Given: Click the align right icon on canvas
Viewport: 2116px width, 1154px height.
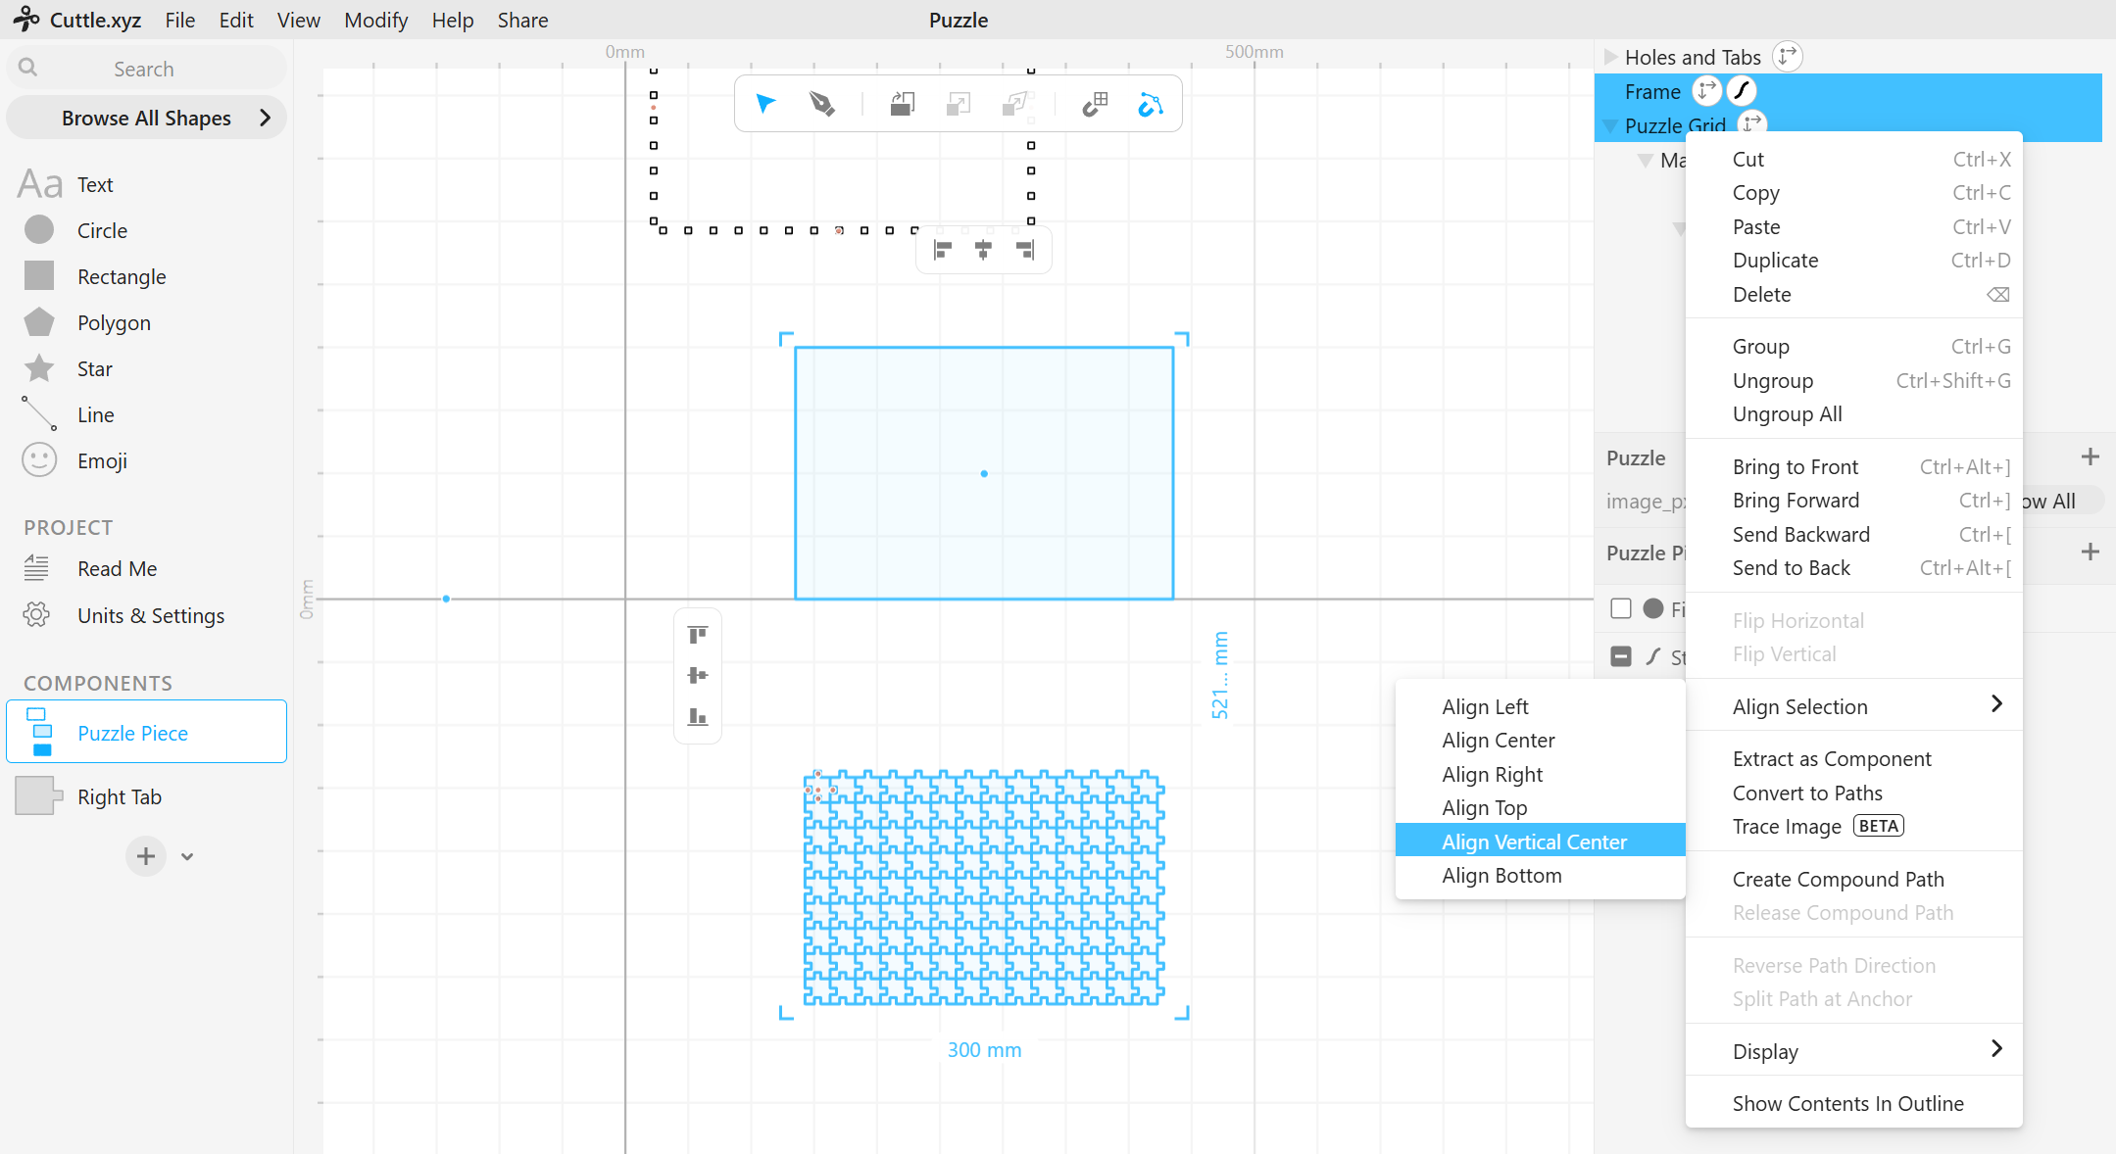Looking at the screenshot, I should [1025, 251].
